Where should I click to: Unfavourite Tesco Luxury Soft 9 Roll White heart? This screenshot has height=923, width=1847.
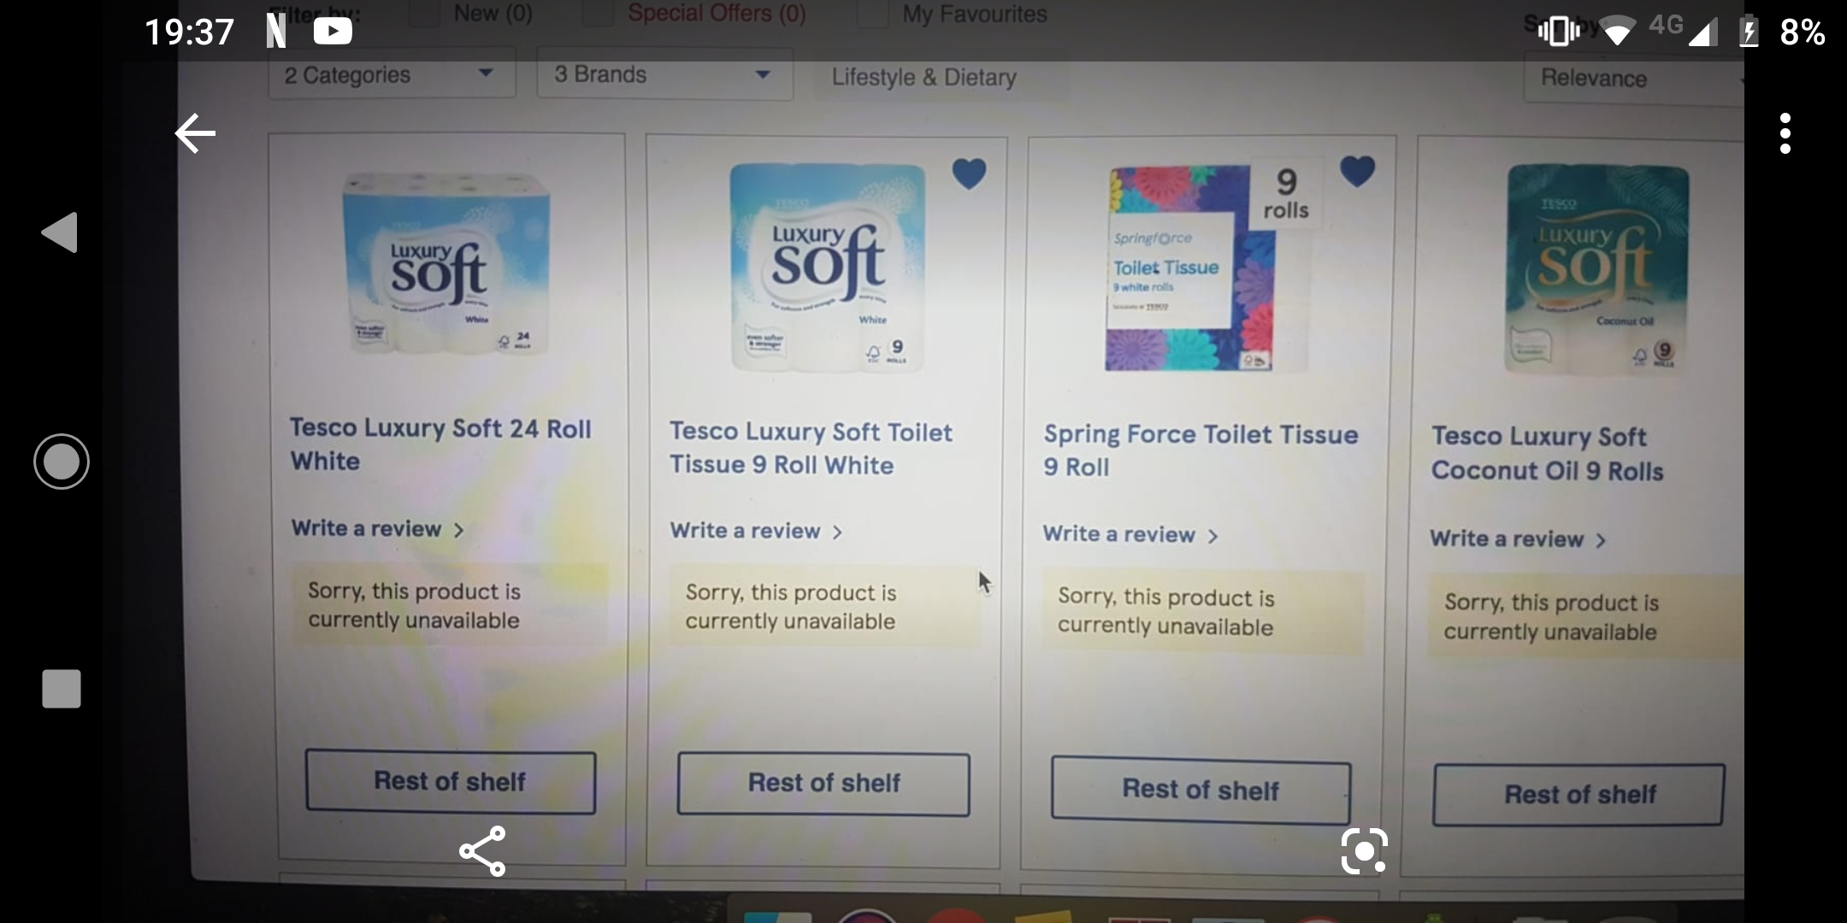click(x=969, y=174)
